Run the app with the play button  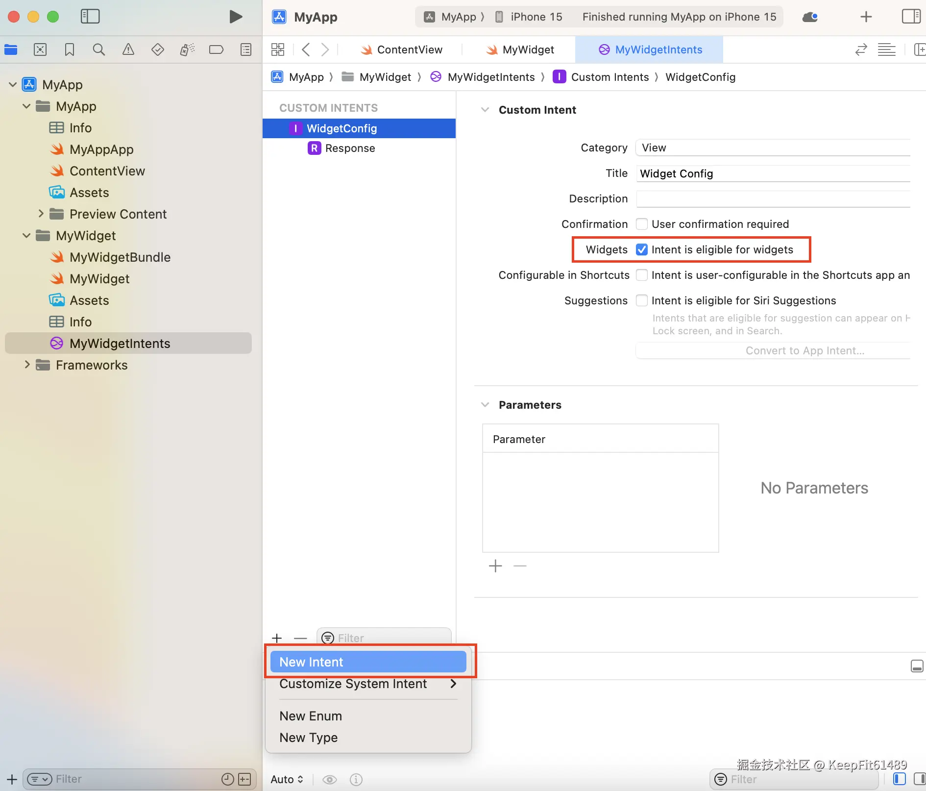[236, 17]
